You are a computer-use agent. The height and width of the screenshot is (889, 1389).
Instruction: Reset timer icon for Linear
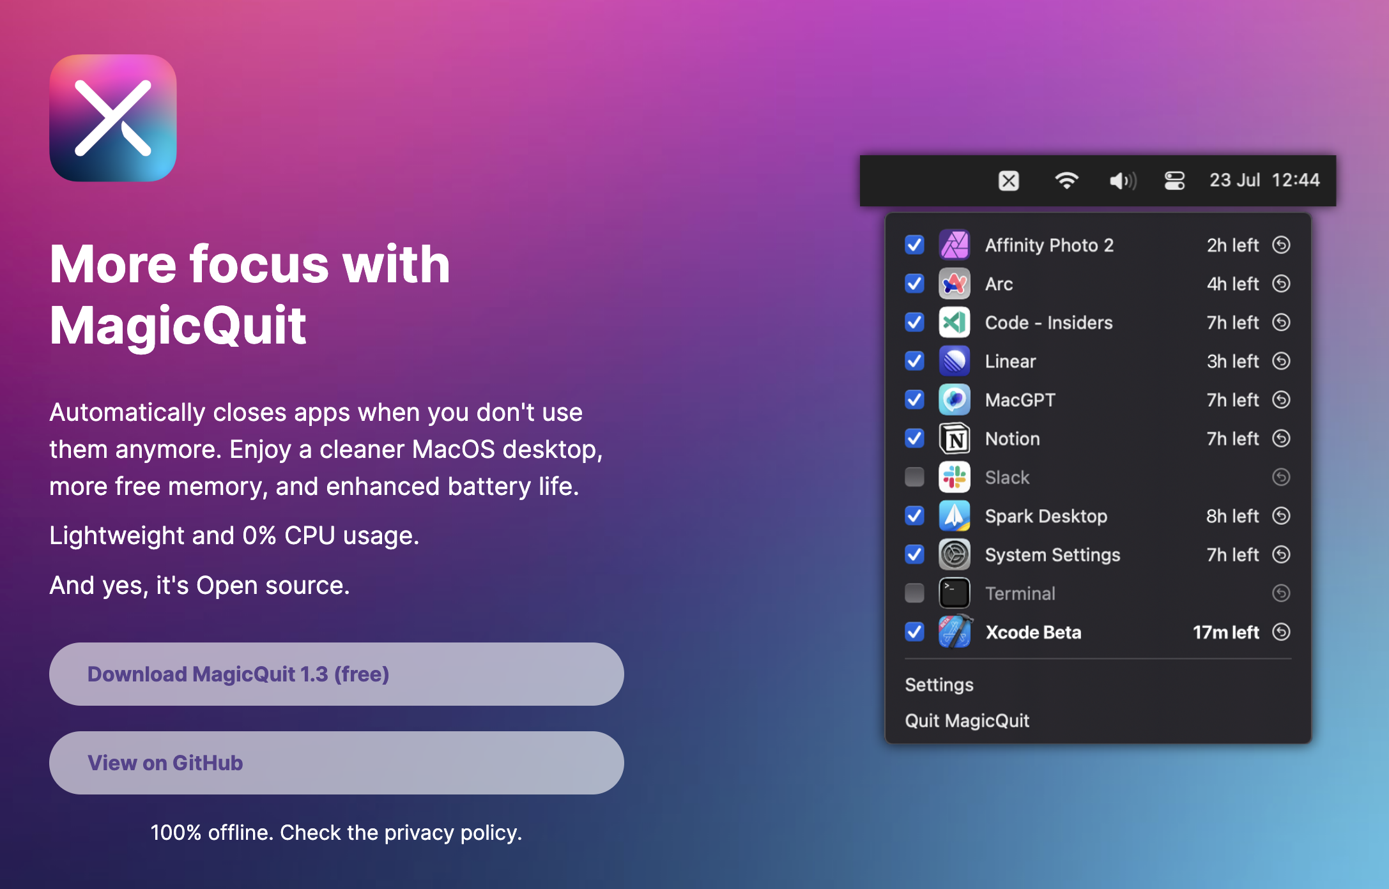click(1281, 361)
